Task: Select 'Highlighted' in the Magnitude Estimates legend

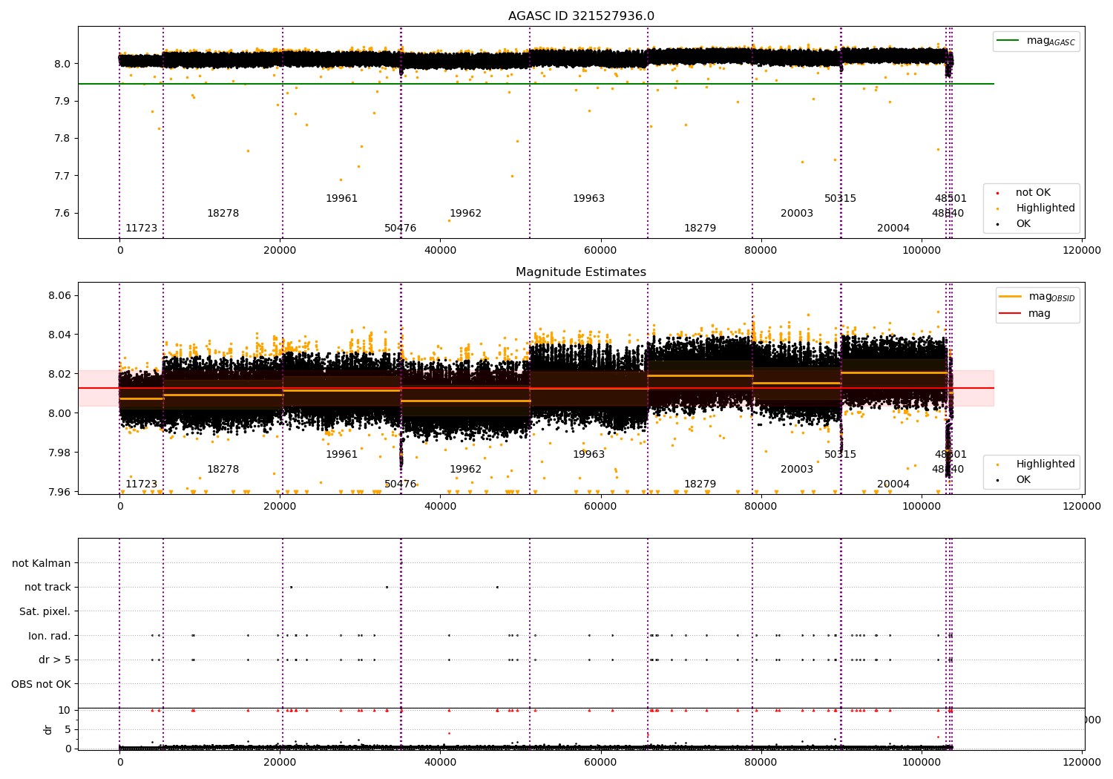Action: click(1045, 464)
